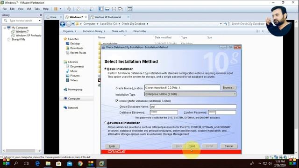Take a snapshot of the virtual machine
The image size is (299, 168).
pyautogui.click(x=78, y=9)
